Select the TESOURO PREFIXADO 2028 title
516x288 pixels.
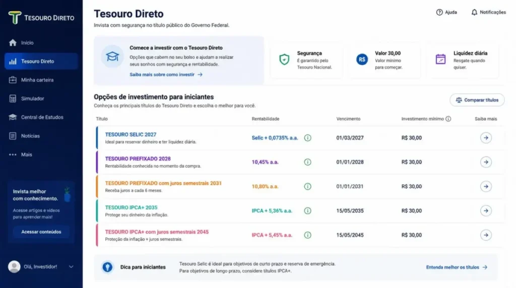click(138, 159)
